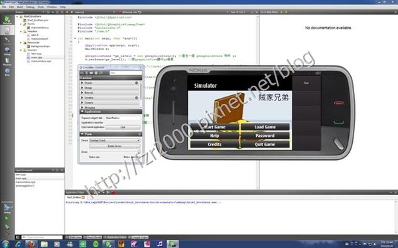Close the thief_brothers Application Output tab
This screenshot has width=398, height=248.
(83, 197)
